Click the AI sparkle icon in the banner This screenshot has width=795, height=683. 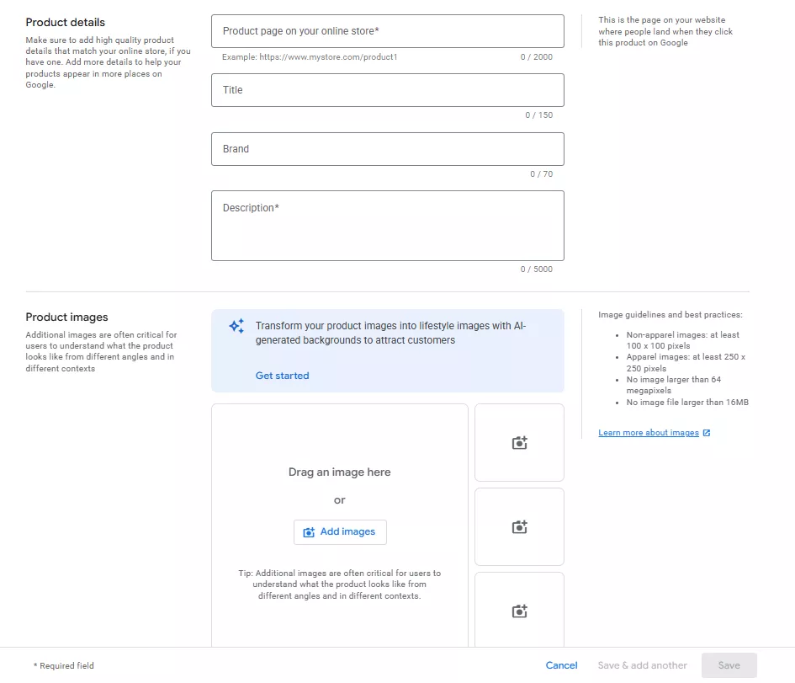(236, 326)
